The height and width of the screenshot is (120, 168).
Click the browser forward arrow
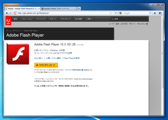[10, 13]
